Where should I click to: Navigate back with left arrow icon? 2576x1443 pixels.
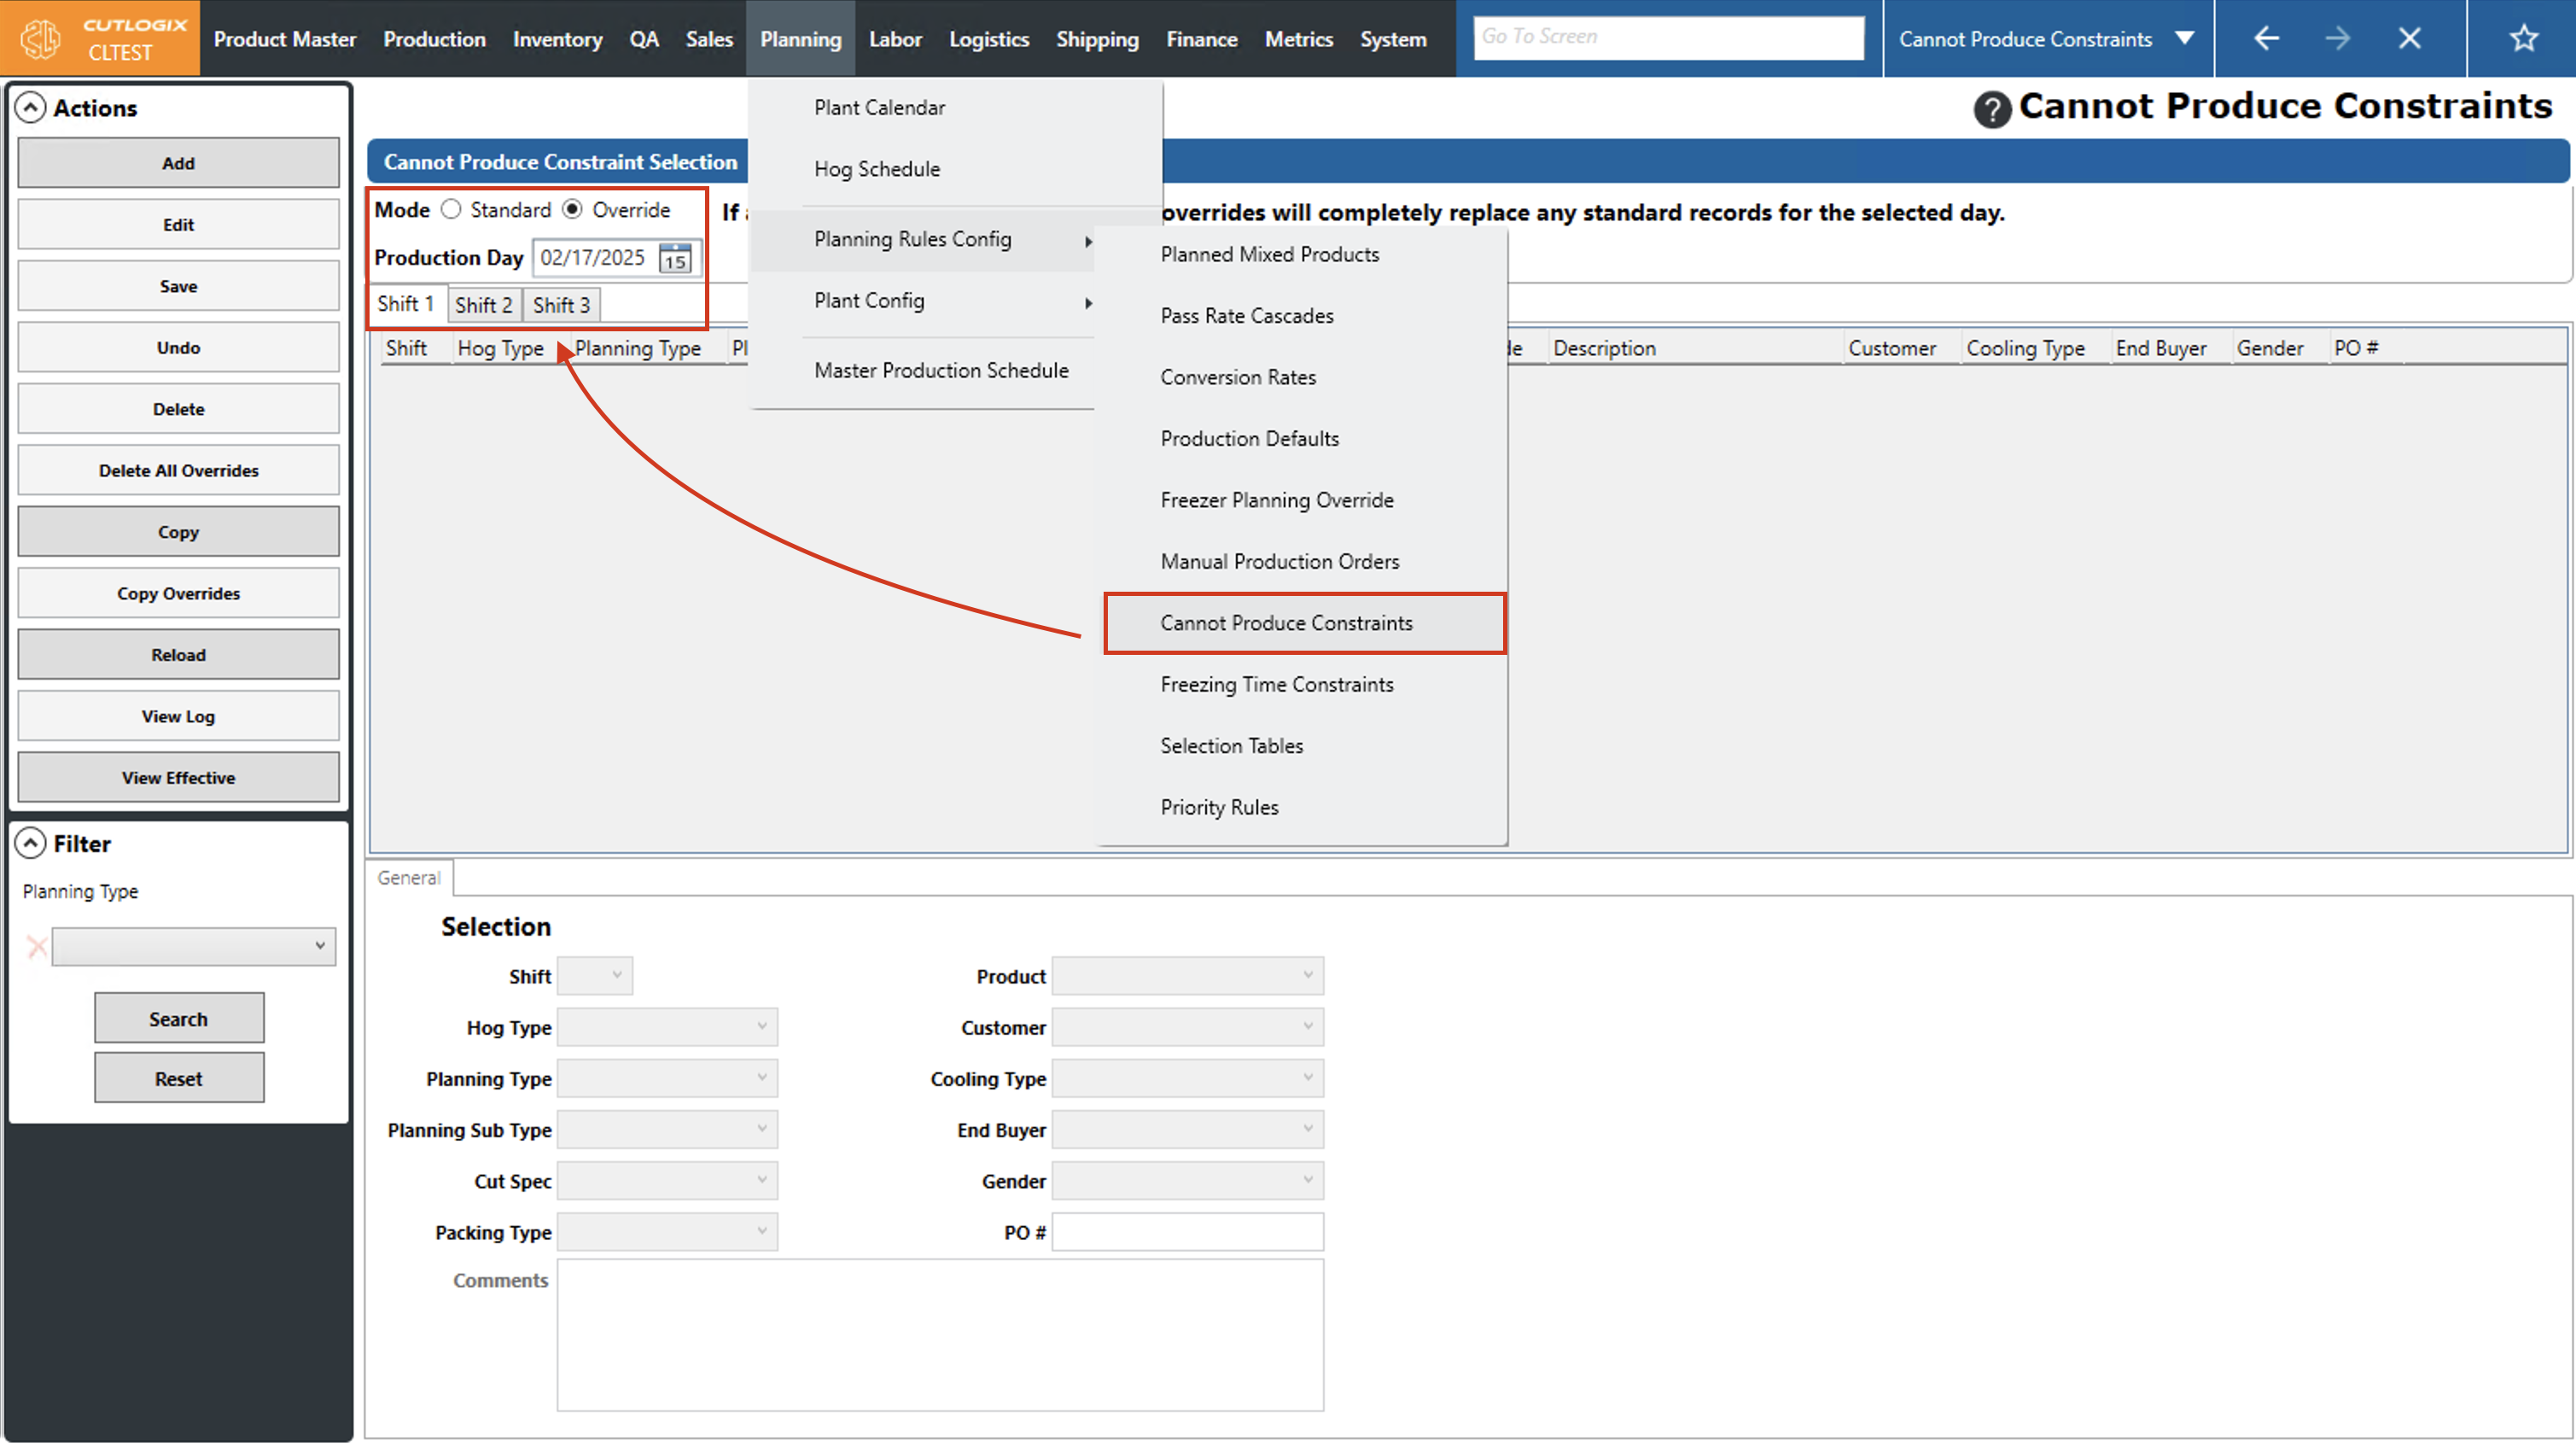pos(2266,38)
